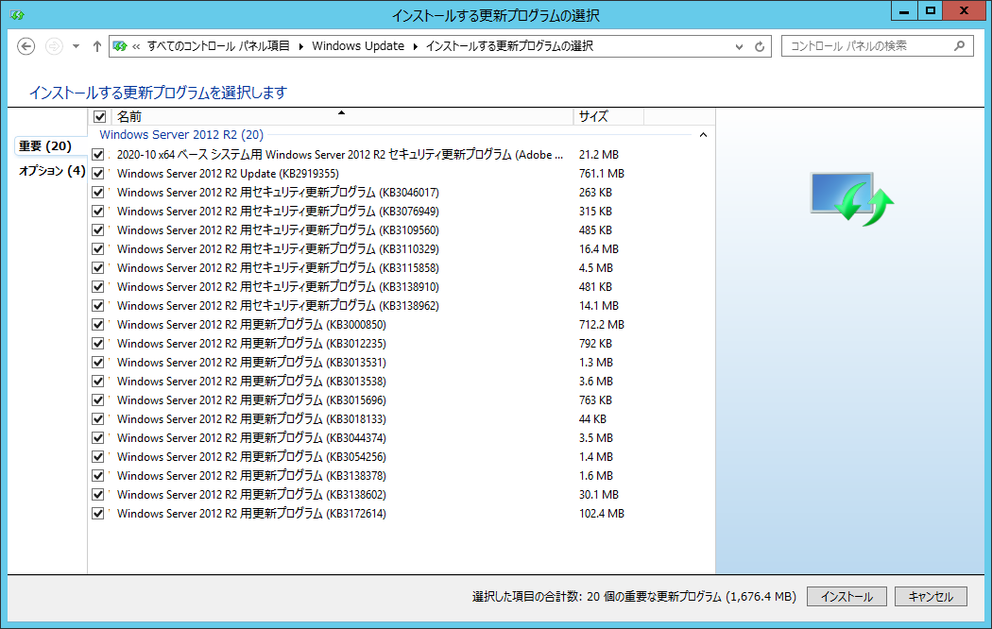Select the KB3018133 update row text
992x629 pixels.
point(251,419)
